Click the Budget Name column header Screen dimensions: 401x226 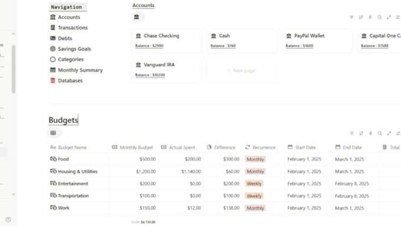(x=78, y=148)
